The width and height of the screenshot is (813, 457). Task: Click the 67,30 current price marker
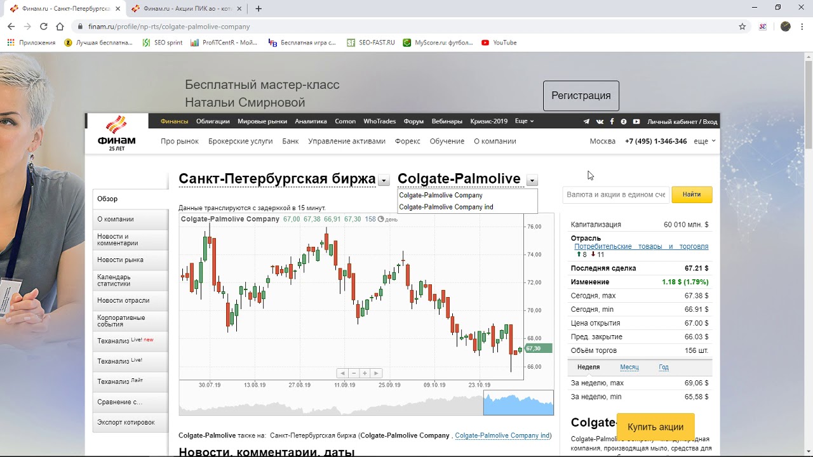538,348
